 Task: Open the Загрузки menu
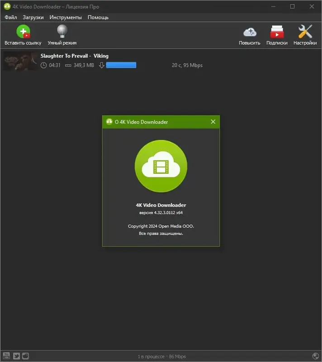tap(33, 17)
